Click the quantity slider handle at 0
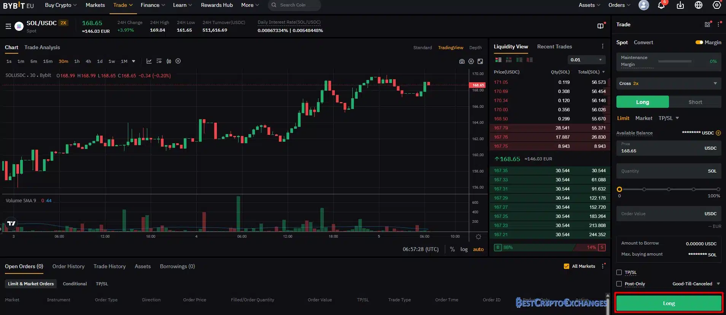Screen dimensions: 726x315 tap(619, 189)
